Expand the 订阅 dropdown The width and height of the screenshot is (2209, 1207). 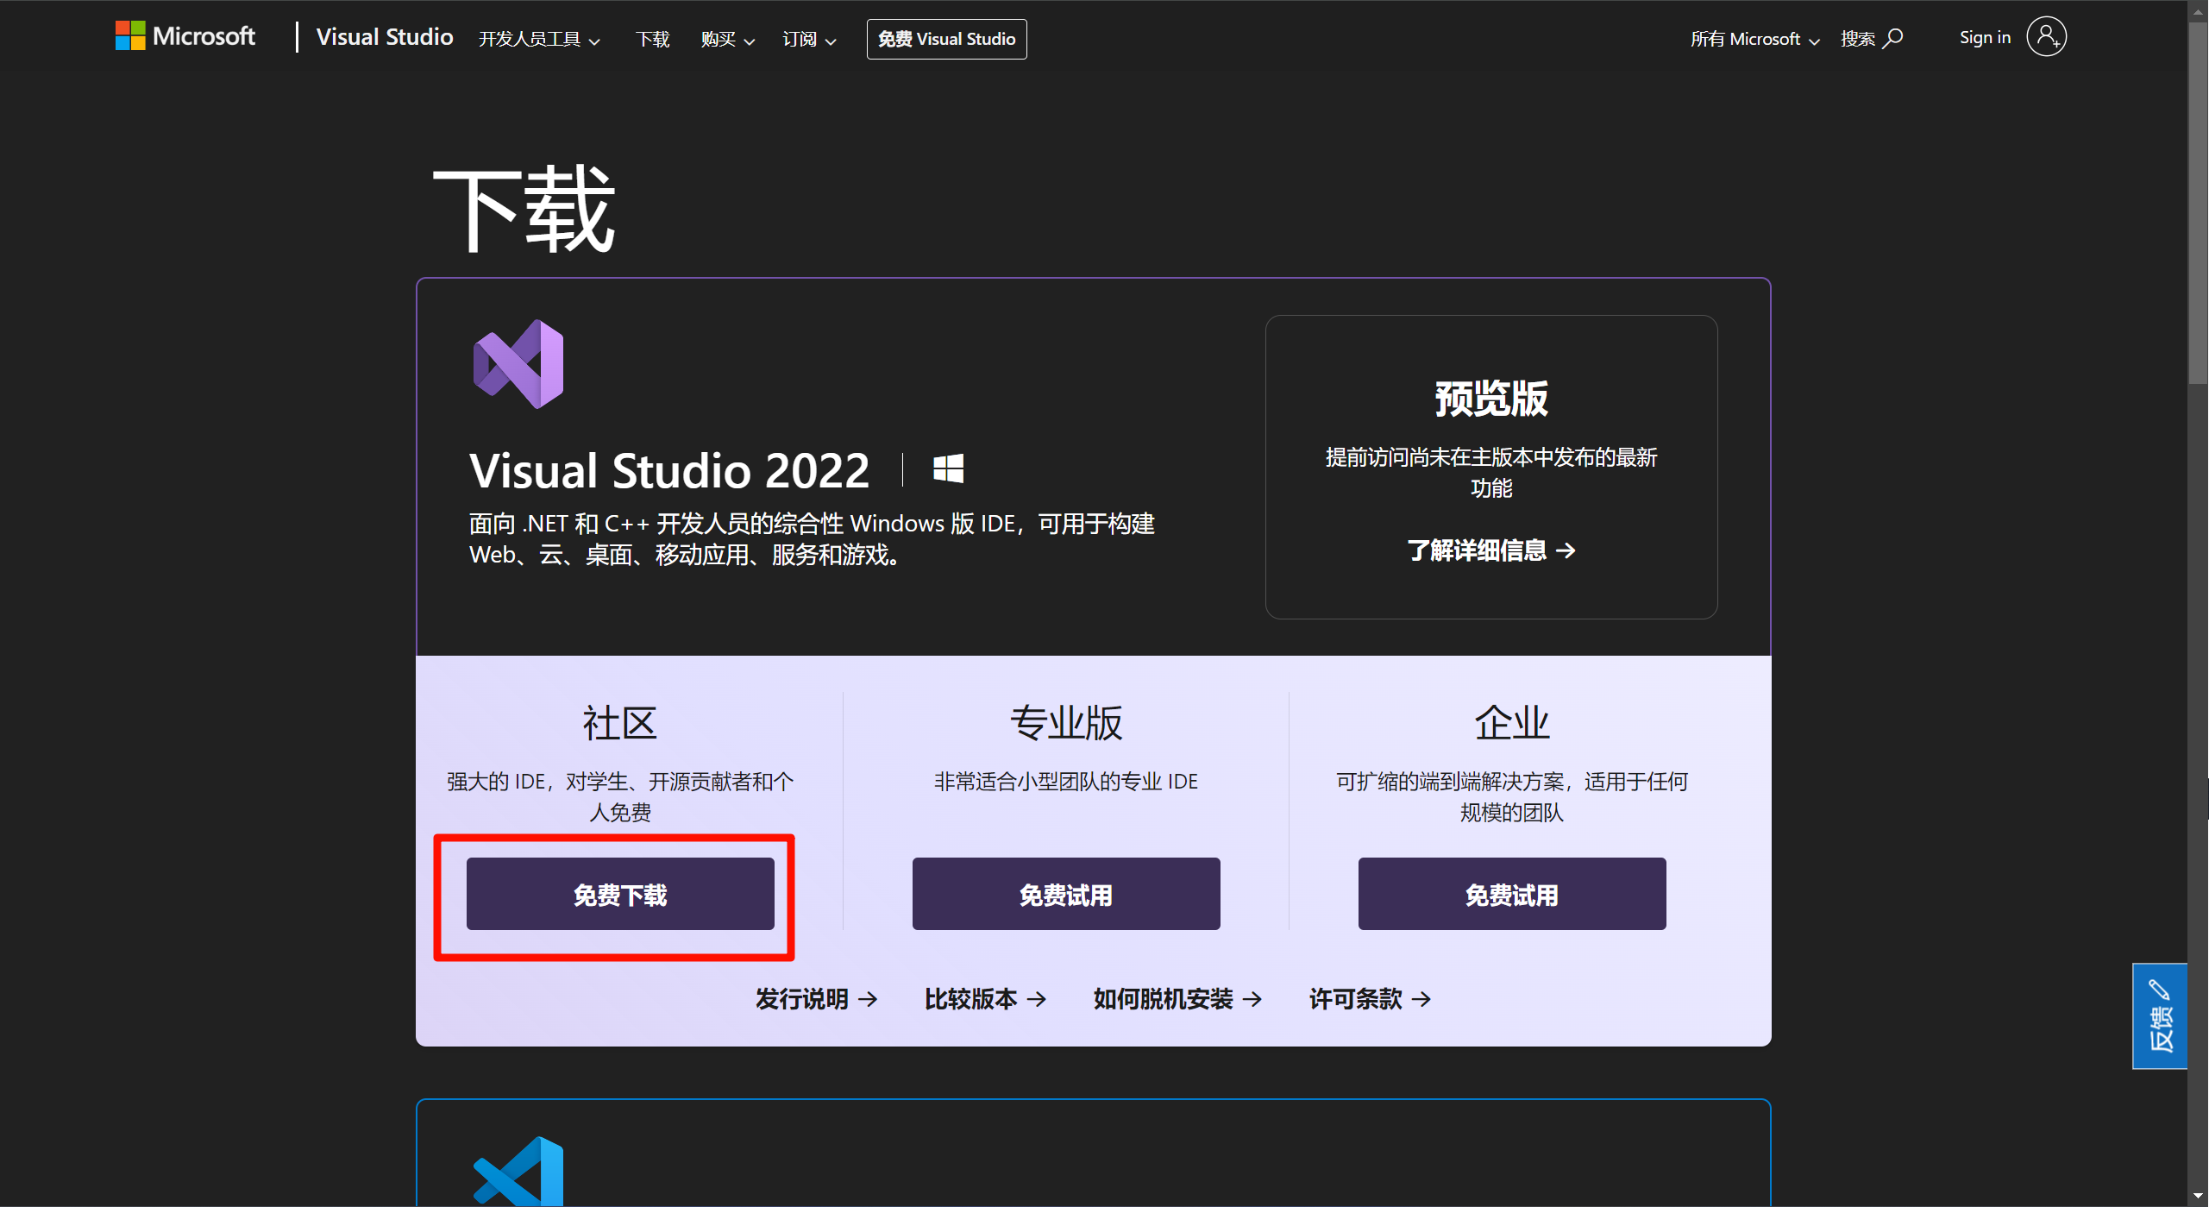(809, 39)
